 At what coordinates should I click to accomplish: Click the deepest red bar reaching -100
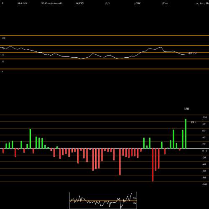coord(153,165)
